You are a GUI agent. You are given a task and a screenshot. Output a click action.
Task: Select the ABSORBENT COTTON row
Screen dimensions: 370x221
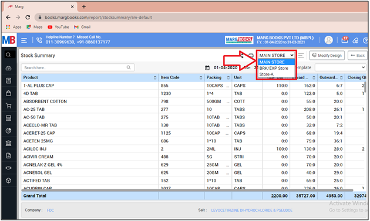click(x=193, y=101)
